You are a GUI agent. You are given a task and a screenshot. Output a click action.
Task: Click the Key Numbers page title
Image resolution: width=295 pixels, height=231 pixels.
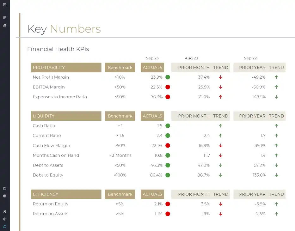(64, 29)
